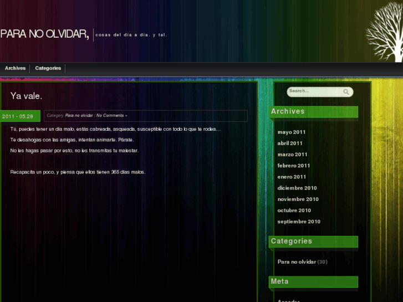This screenshot has height=302, width=403.
Task: Click the white tree header image
Action: [384, 32]
